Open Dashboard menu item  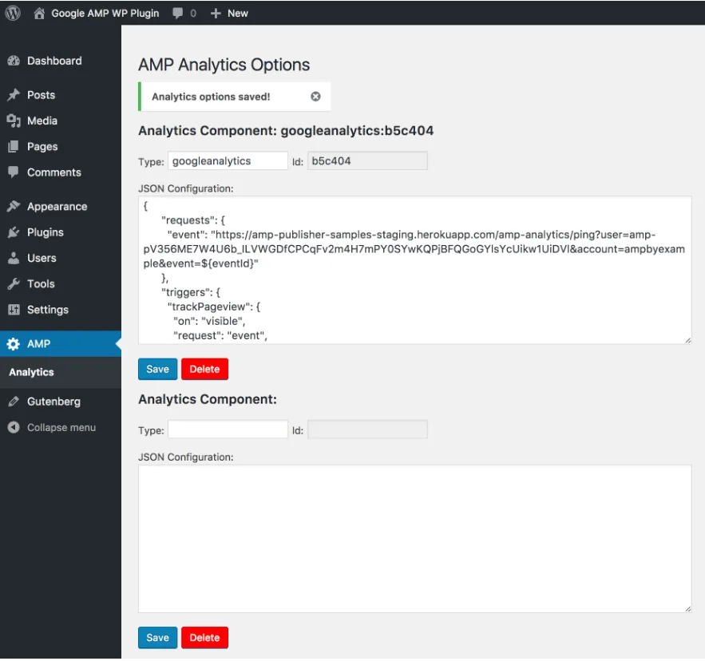(61, 61)
